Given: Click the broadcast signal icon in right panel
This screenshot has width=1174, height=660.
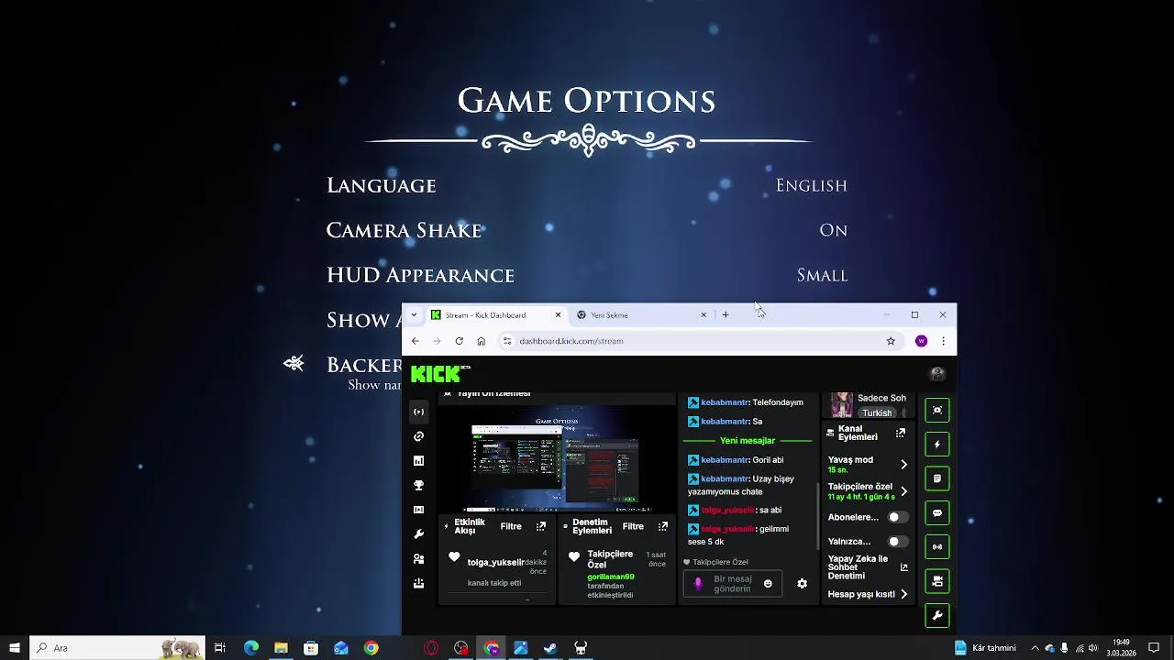Looking at the screenshot, I should pyautogui.click(x=936, y=547).
